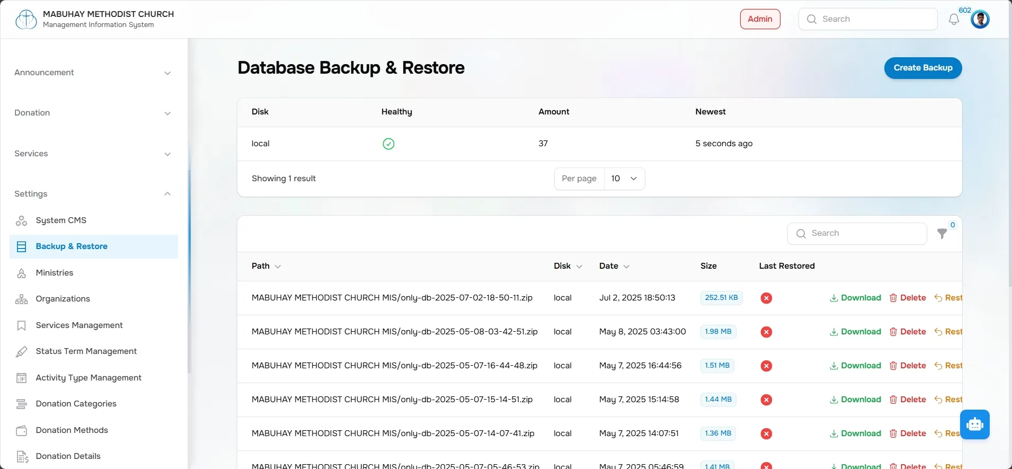
Task: Download the 2025-05-07-14-07-41 backup
Action: [855, 433]
